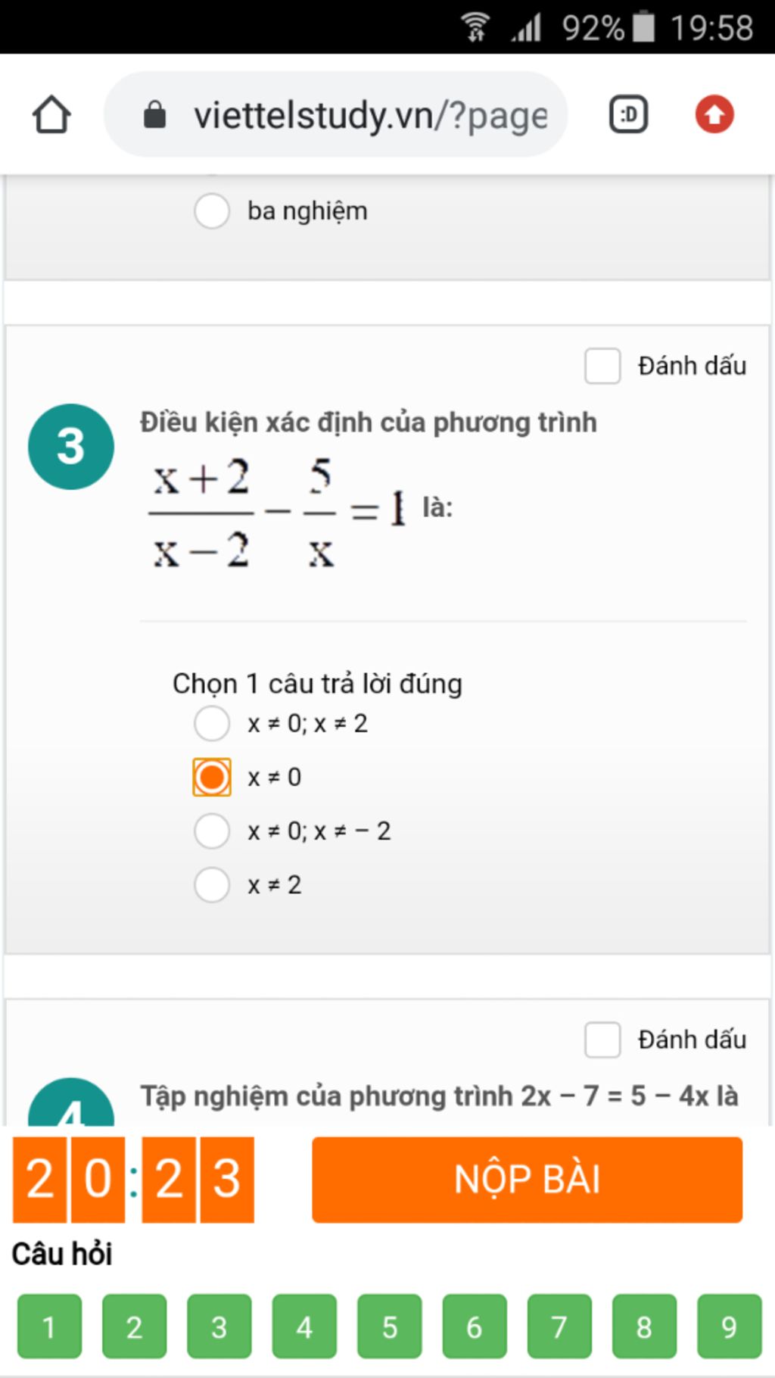Tap the browser home icon

pos(51,115)
